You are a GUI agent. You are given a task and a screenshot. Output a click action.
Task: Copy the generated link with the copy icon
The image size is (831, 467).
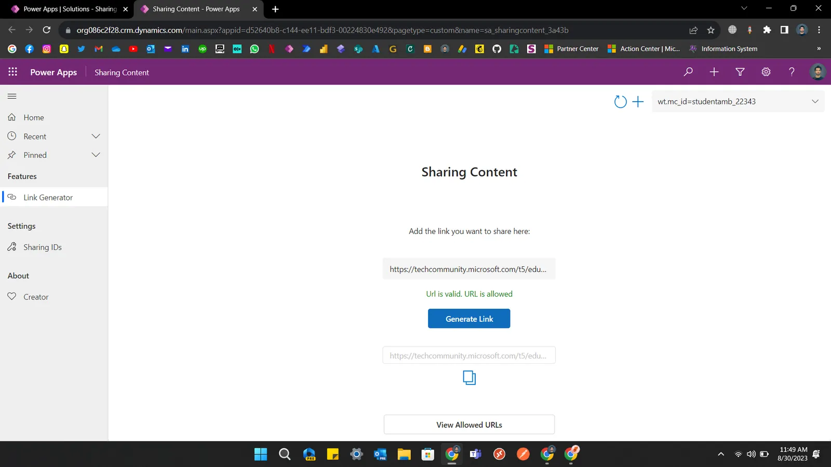coord(469,378)
